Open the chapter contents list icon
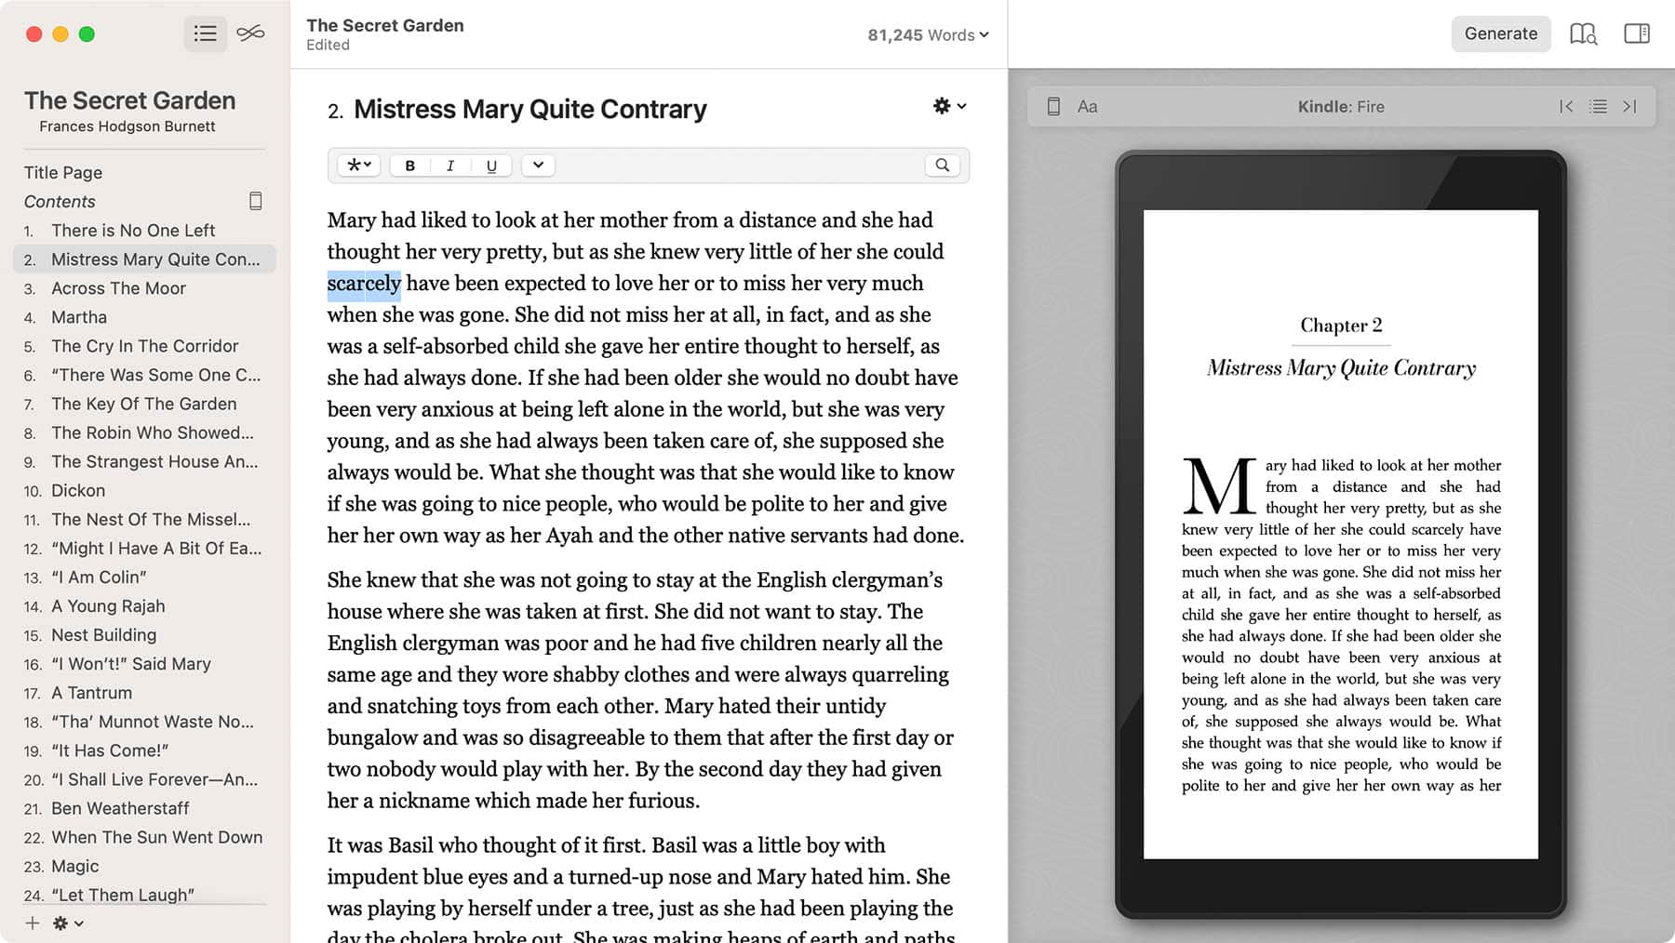The image size is (1675, 943). click(x=205, y=33)
